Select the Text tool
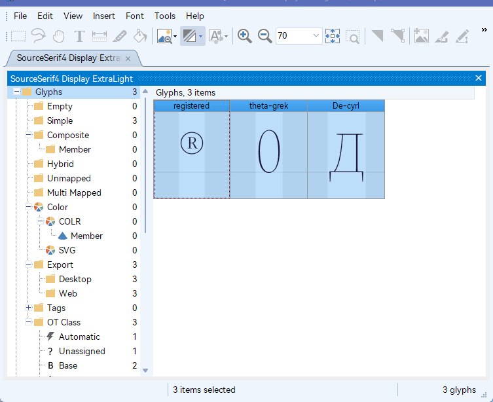Screen dimensions: 493x402 79,36
